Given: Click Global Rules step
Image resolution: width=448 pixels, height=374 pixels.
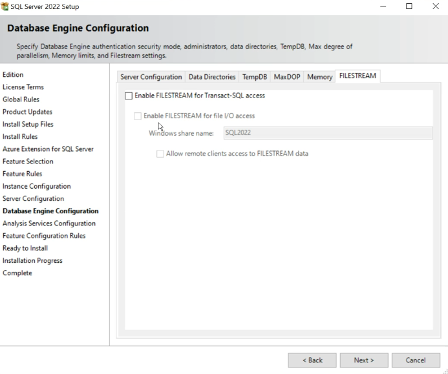Looking at the screenshot, I should (21, 99).
